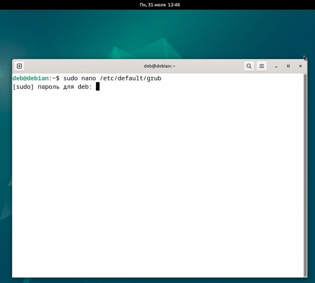Click the deb@debian:~ window title

159,66
